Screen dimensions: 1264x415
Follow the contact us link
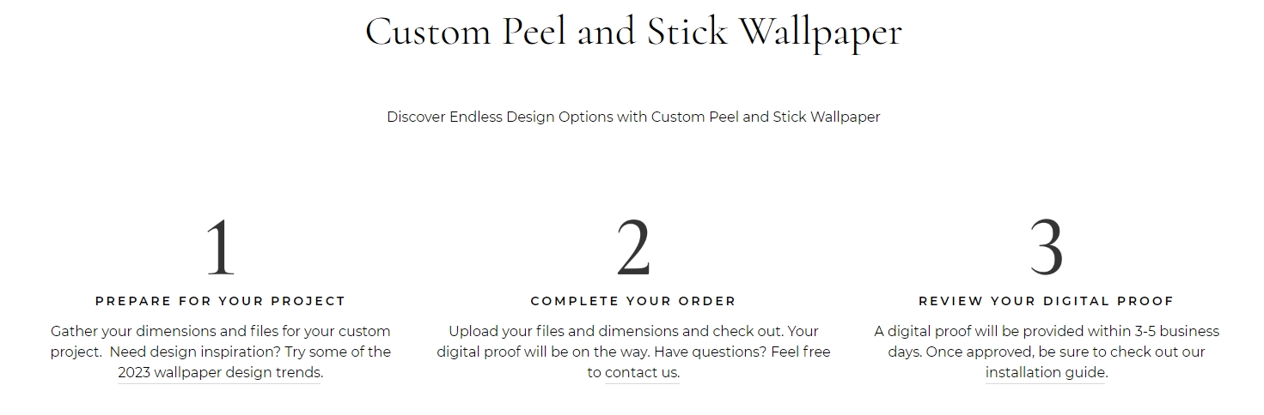pyautogui.click(x=642, y=372)
